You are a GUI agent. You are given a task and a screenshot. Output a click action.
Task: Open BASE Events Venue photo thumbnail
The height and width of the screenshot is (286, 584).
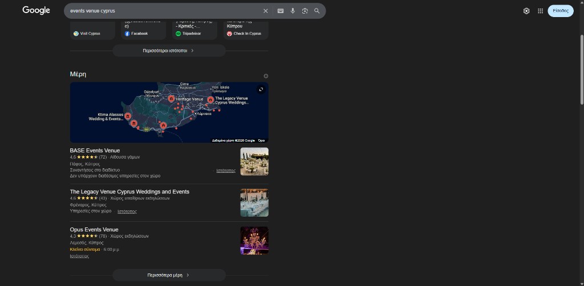pyautogui.click(x=254, y=161)
